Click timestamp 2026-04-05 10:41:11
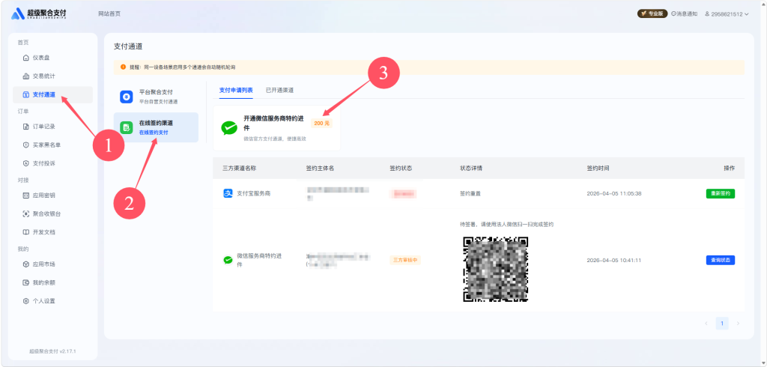This screenshot has height=367, width=767. 614,261
